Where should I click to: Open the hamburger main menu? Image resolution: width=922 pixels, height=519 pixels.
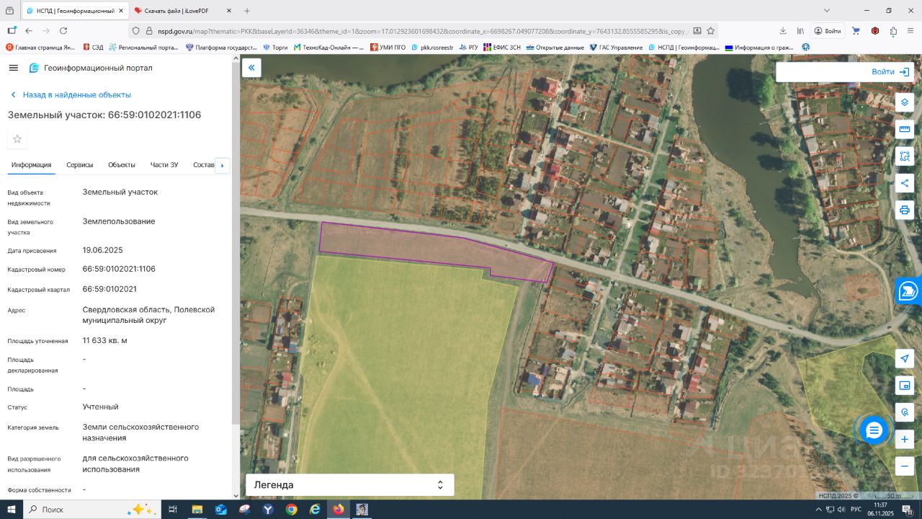(x=14, y=68)
